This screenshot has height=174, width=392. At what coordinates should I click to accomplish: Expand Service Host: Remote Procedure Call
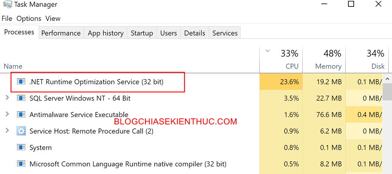coord(7,130)
